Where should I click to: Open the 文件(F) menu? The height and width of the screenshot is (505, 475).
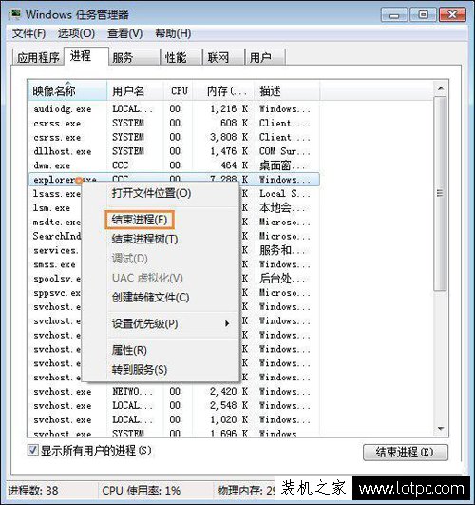tap(28, 33)
